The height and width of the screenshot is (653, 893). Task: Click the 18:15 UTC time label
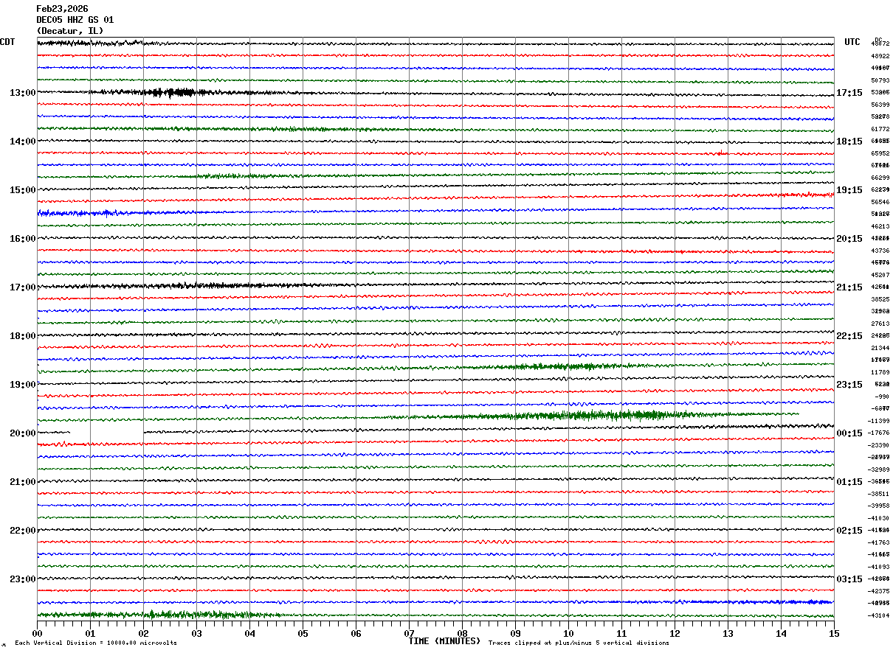[x=849, y=142]
